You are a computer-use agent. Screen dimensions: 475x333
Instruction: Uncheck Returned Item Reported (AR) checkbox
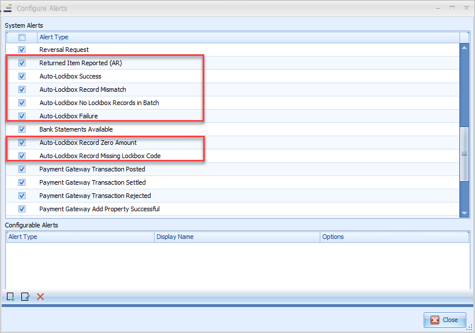22,63
